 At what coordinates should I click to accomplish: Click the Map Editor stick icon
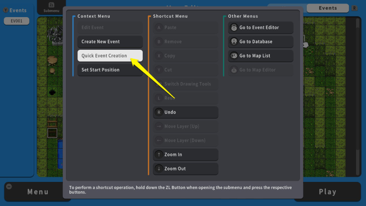[234, 70]
